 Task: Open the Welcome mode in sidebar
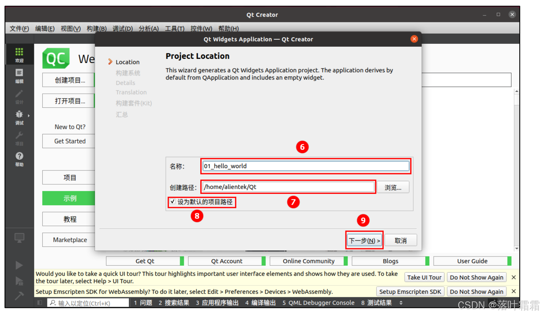19,55
